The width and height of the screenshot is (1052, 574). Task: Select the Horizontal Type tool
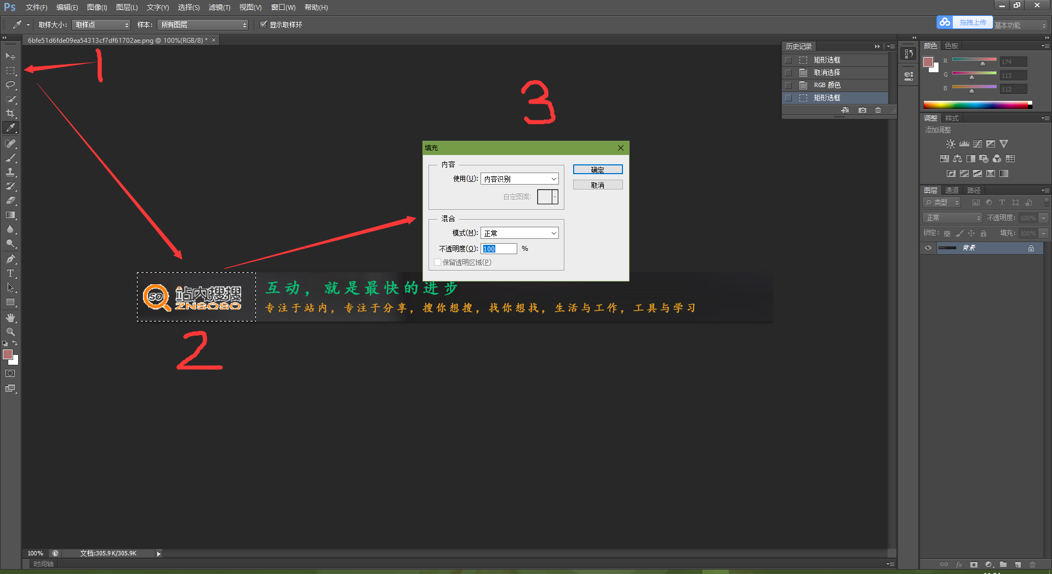[10, 273]
